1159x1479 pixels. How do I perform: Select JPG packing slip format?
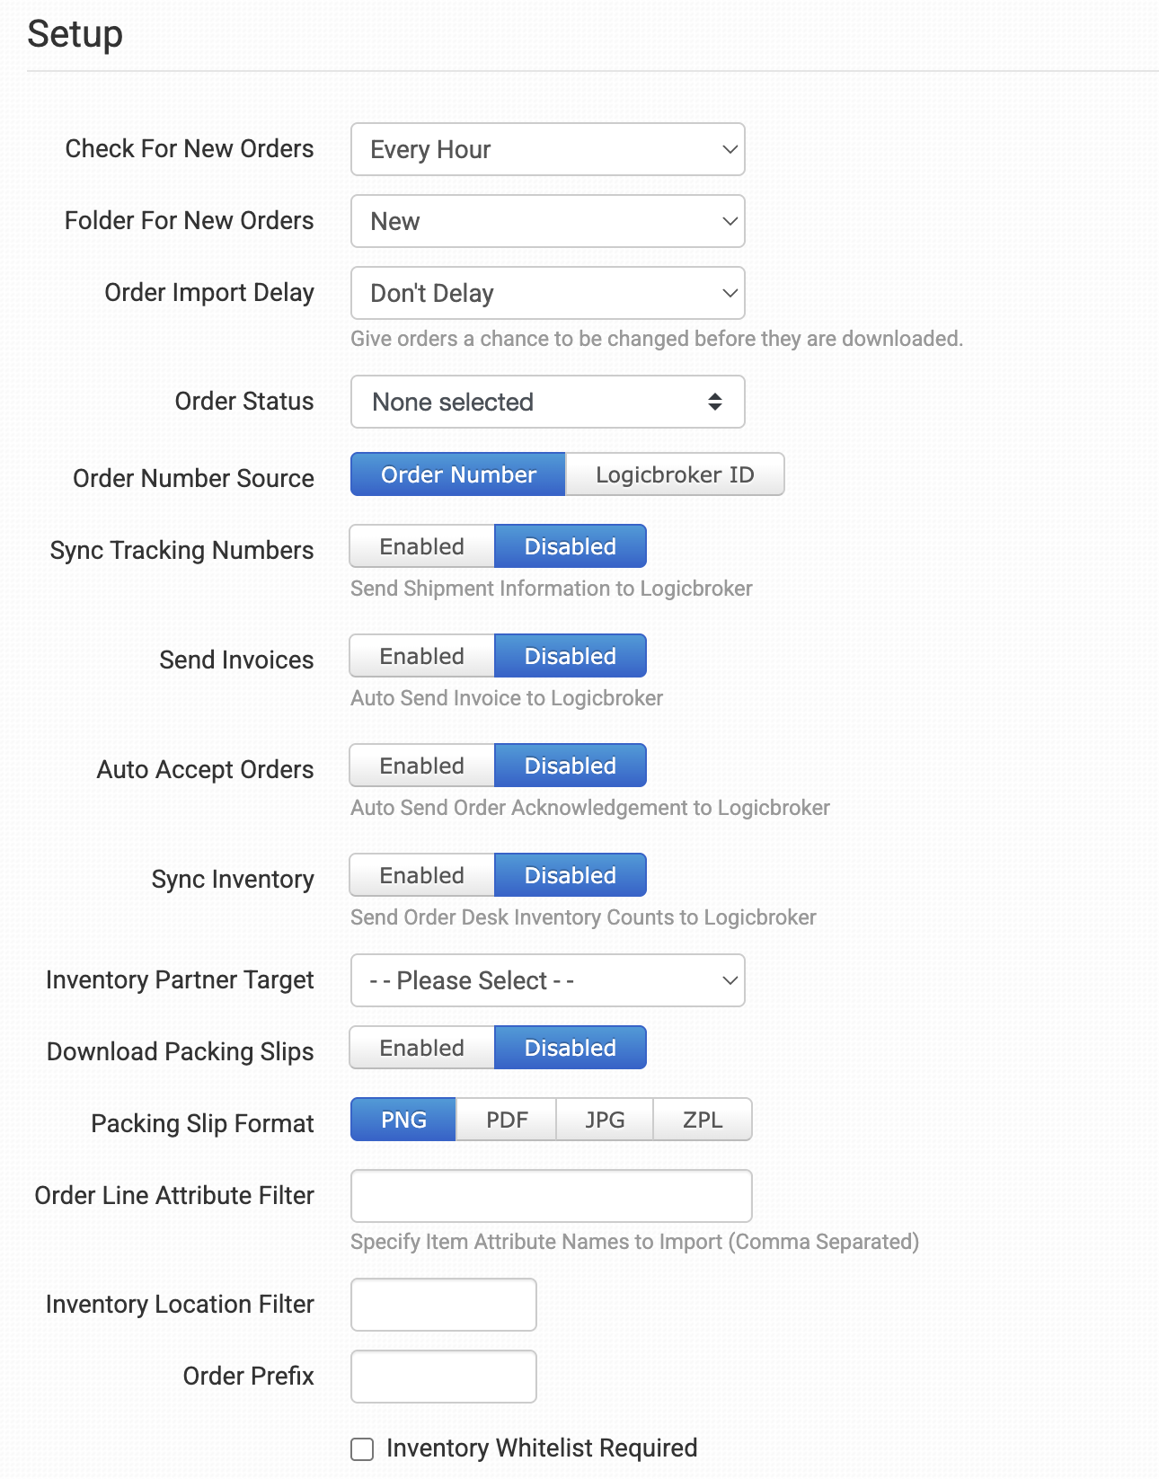point(605,1120)
